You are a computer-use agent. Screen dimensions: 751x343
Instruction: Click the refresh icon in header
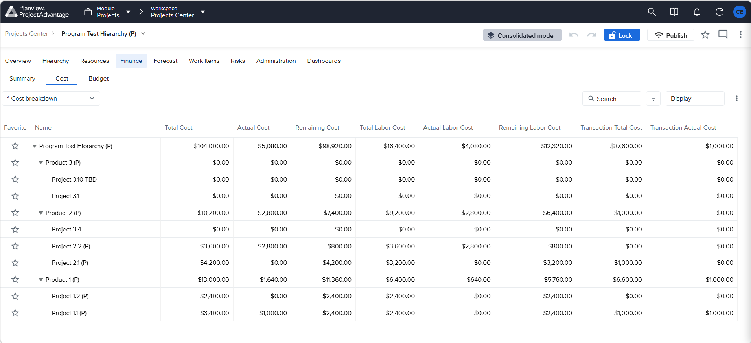(x=719, y=12)
